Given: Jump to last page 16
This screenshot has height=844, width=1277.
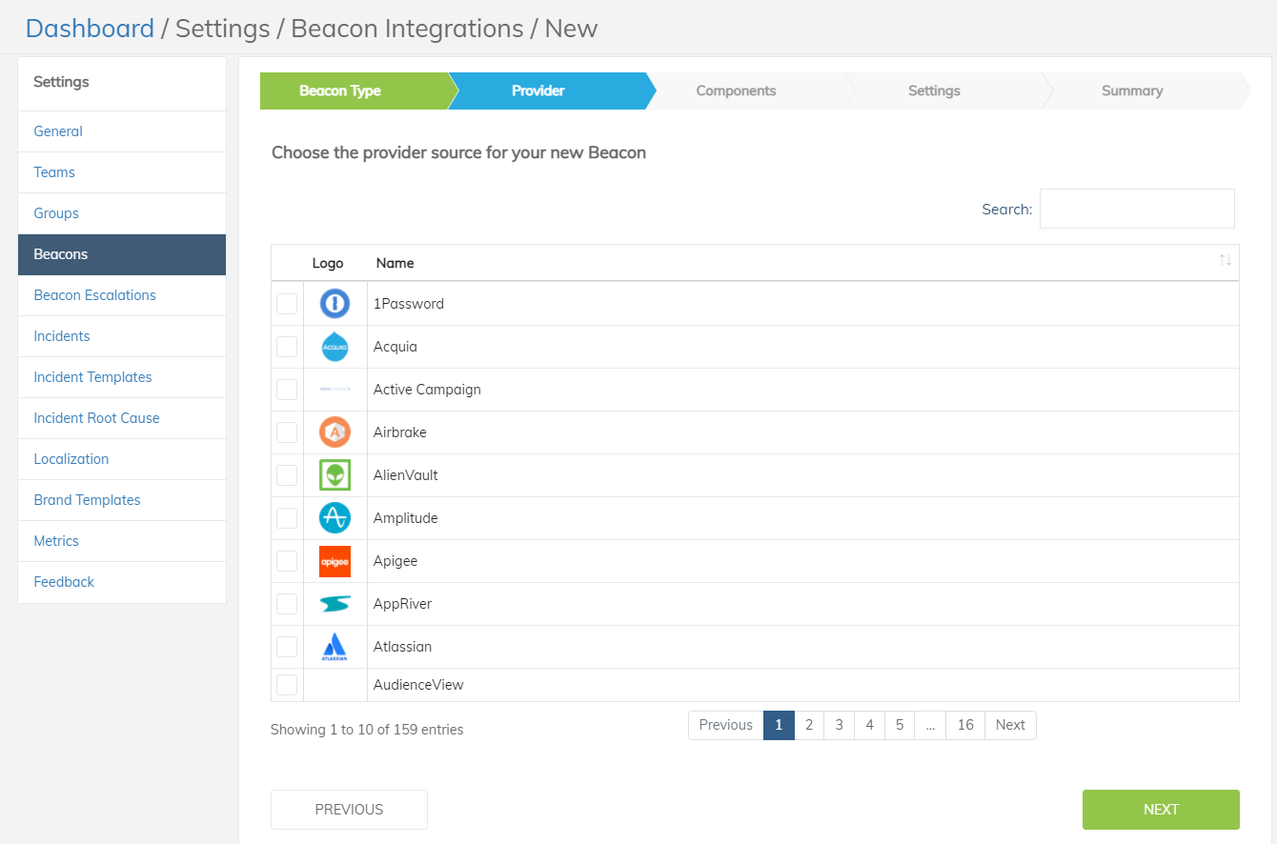Looking at the screenshot, I should point(965,725).
